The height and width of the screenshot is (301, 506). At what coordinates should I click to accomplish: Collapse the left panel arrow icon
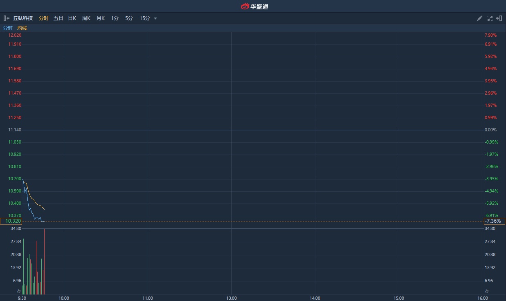pyautogui.click(x=6, y=18)
